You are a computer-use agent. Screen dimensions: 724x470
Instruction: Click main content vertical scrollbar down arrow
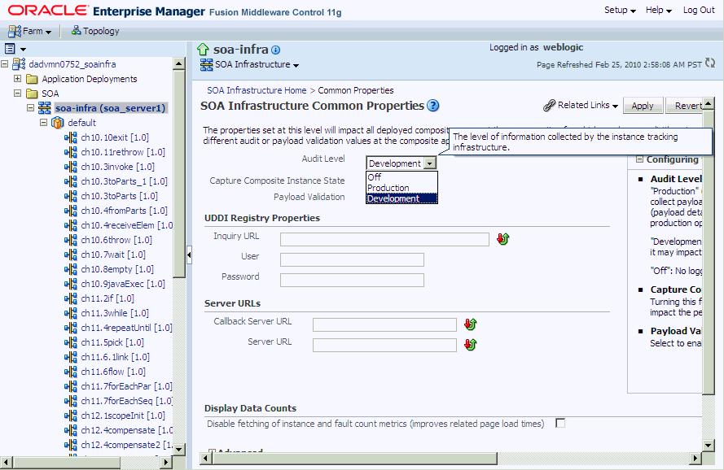coord(709,445)
